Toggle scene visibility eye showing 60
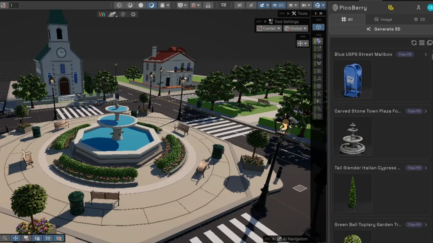433x243 pixels. pos(278,5)
